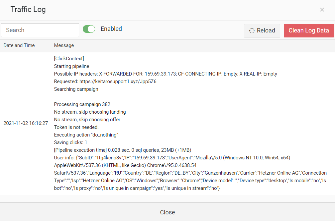The image size is (335, 221).
Task: Click the Executing action do_nothing line
Action: [86, 135]
